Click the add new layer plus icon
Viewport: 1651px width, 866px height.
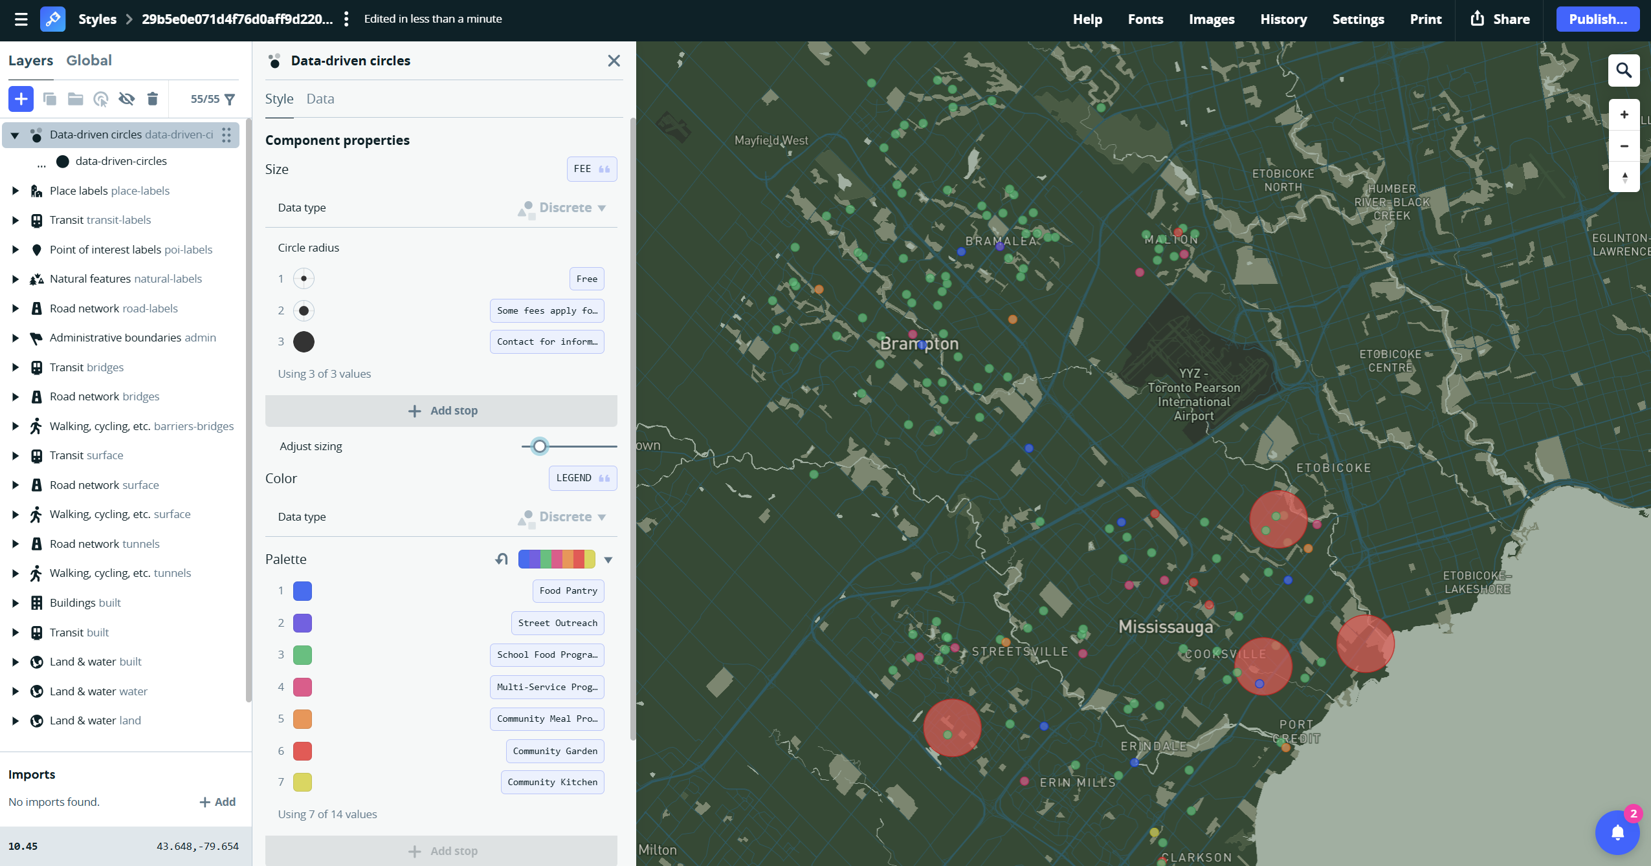[21, 99]
